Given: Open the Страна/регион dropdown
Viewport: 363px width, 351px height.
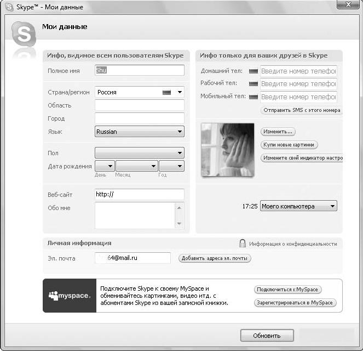Looking at the screenshot, I should tap(180, 93).
